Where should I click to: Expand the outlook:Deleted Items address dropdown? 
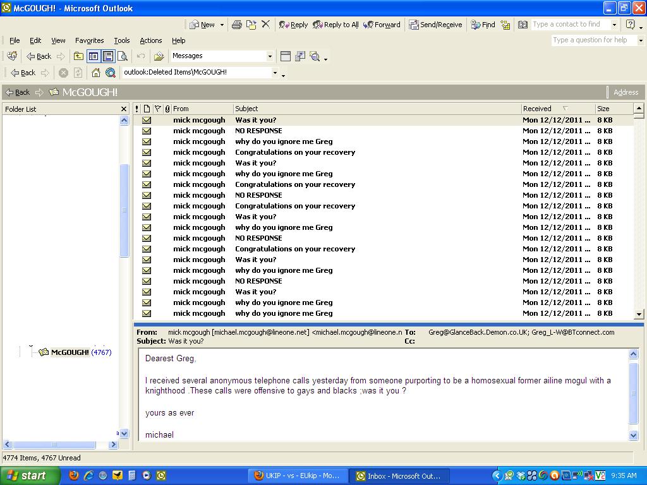pyautogui.click(x=275, y=73)
